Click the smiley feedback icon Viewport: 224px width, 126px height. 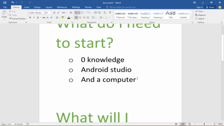[x=220, y=7]
